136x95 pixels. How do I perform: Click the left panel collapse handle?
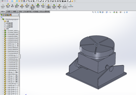pos(20,56)
